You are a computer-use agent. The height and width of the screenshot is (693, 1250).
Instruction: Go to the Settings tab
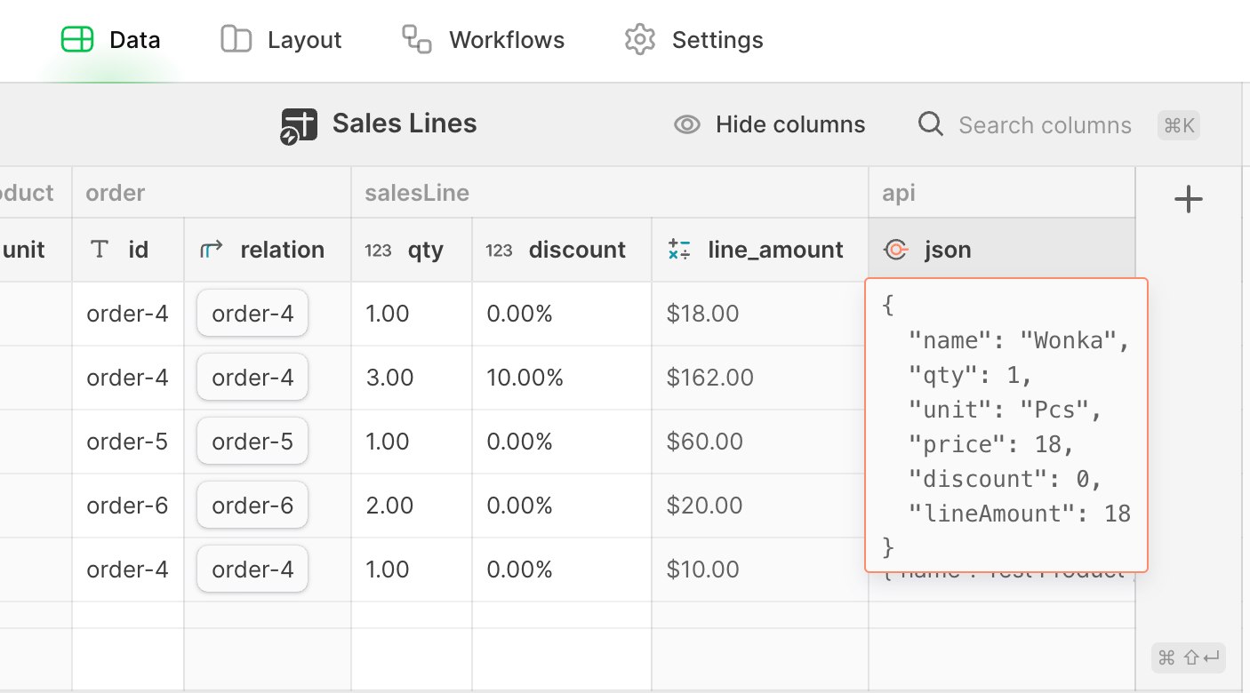coord(693,40)
